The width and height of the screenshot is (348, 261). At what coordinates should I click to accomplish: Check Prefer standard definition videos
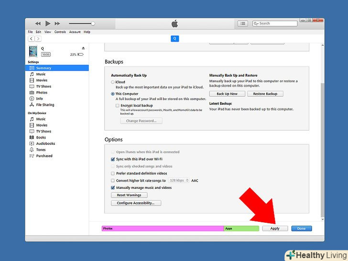point(113,174)
